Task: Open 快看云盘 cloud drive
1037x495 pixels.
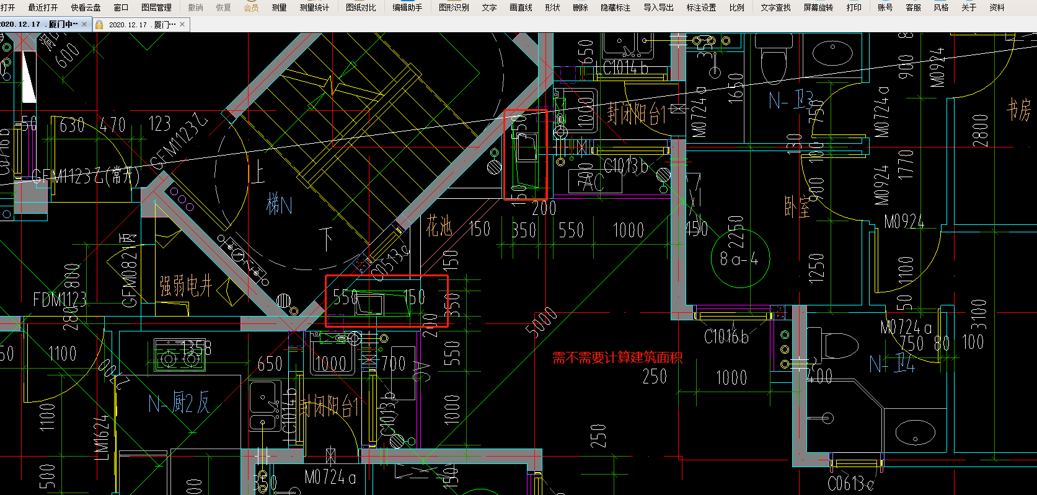Action: (86, 7)
